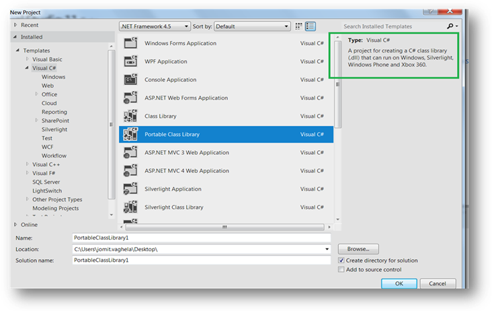The height and width of the screenshot is (311, 492).
Task: Click the search magnifier icon
Action: (x=450, y=26)
